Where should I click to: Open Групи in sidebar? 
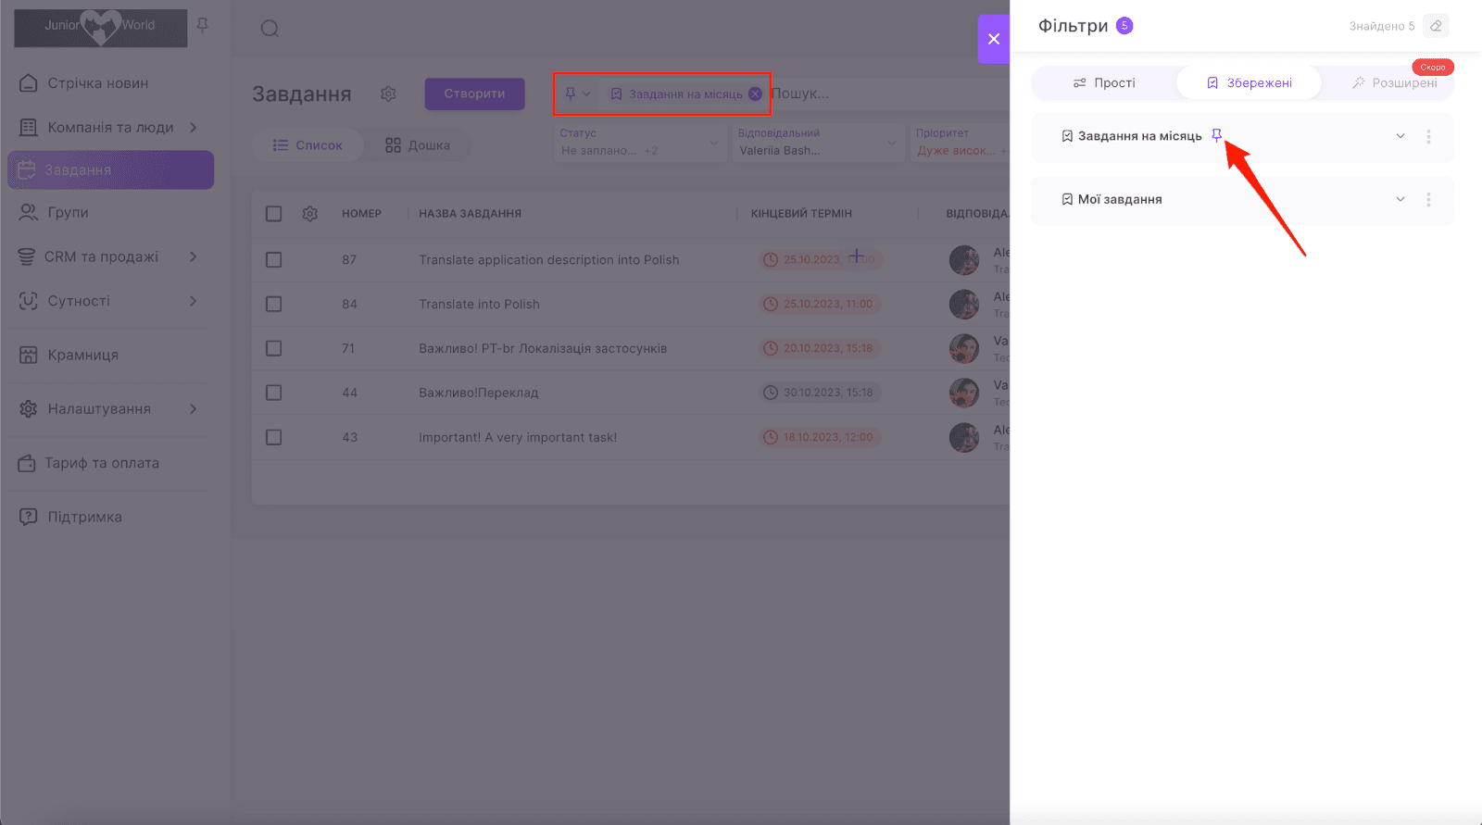tap(111, 212)
